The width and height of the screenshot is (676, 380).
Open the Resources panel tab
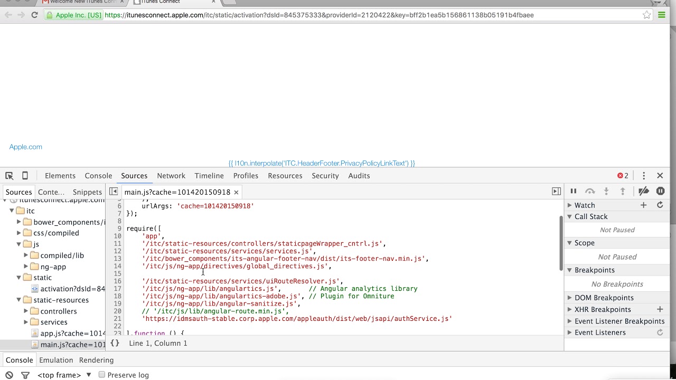[285, 176]
